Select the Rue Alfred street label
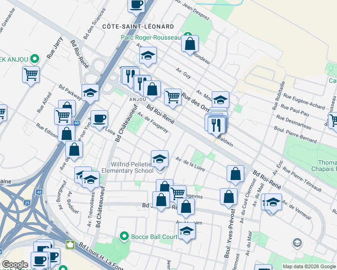 coord(44,103)
